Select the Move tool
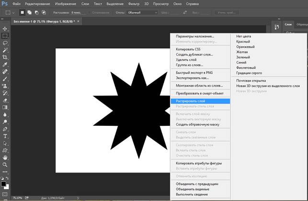The image size is (308, 201). click(x=5, y=29)
